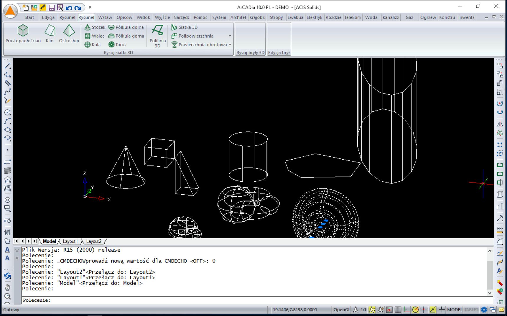Click the envelope icon in status bar
507x316 pixels.
(x=501, y=310)
